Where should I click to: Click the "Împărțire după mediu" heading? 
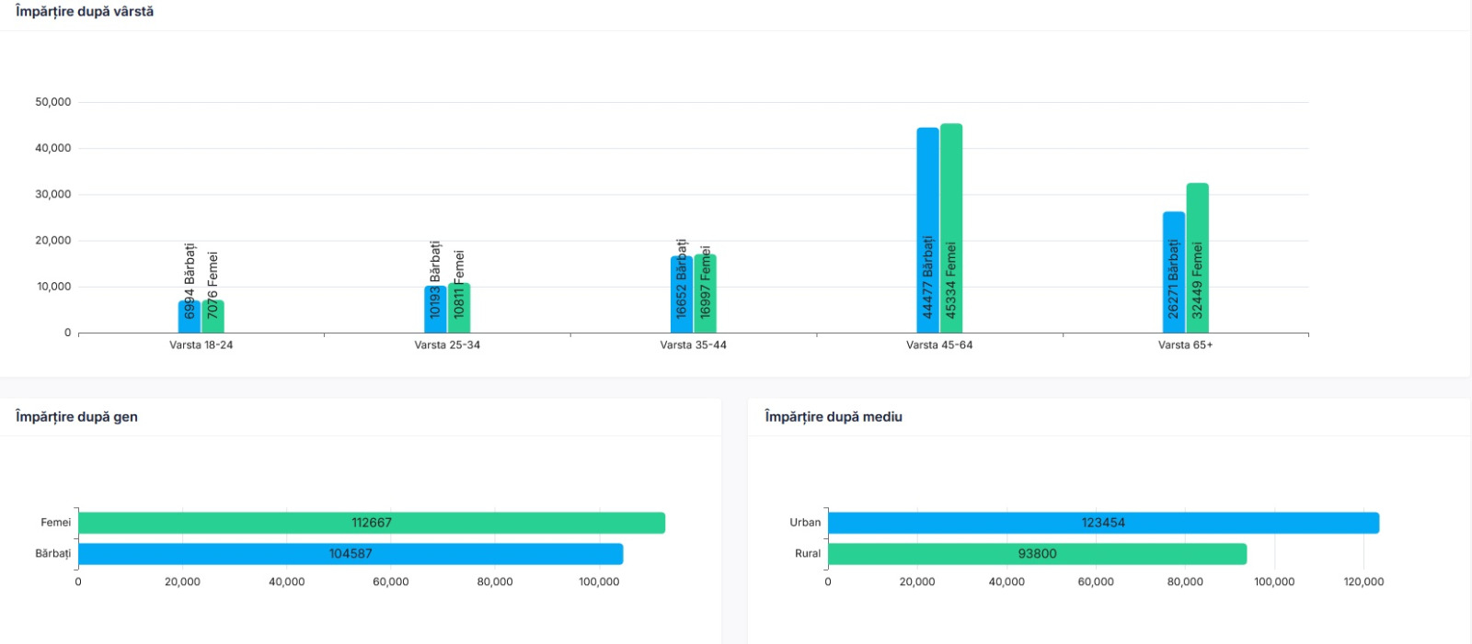[x=834, y=417]
